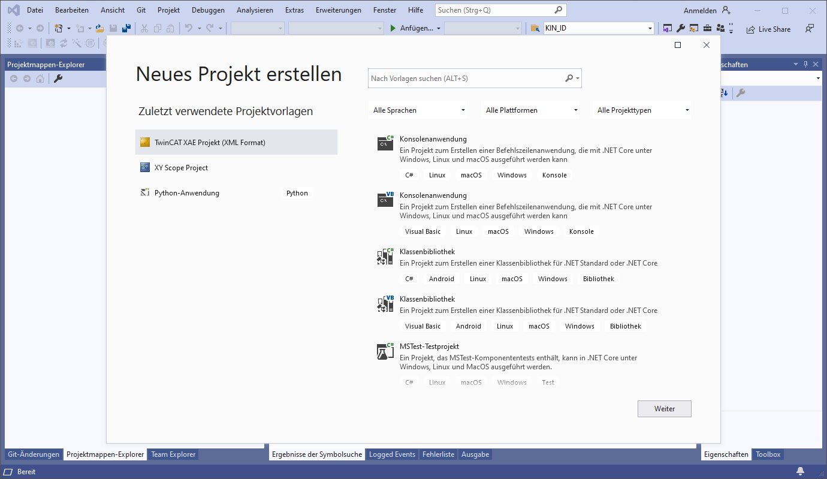Screen dimensions: 827x479
Task: Click the pin icon of Eigenschaften panel
Action: pyautogui.click(x=806, y=64)
